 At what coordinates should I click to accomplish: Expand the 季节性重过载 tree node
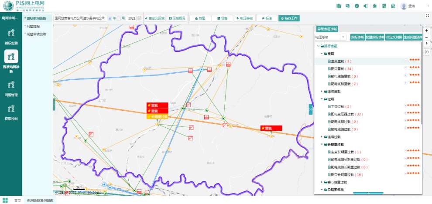(322, 182)
